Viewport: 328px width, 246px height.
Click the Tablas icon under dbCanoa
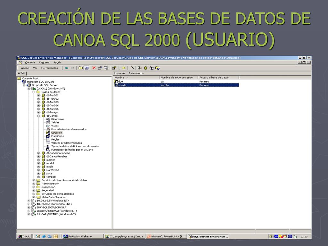48,122
